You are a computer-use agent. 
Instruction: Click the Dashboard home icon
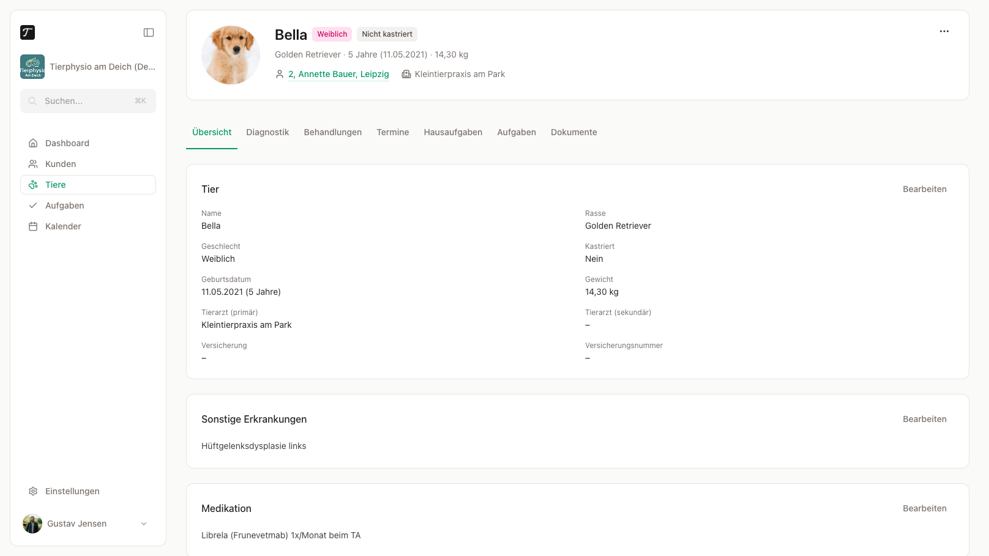point(33,143)
